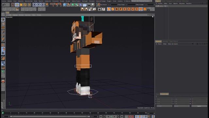Screen dimensions: 209x118
Task: Toggle rotation keyframe recording
Action: pyautogui.click(x=143, y=117)
